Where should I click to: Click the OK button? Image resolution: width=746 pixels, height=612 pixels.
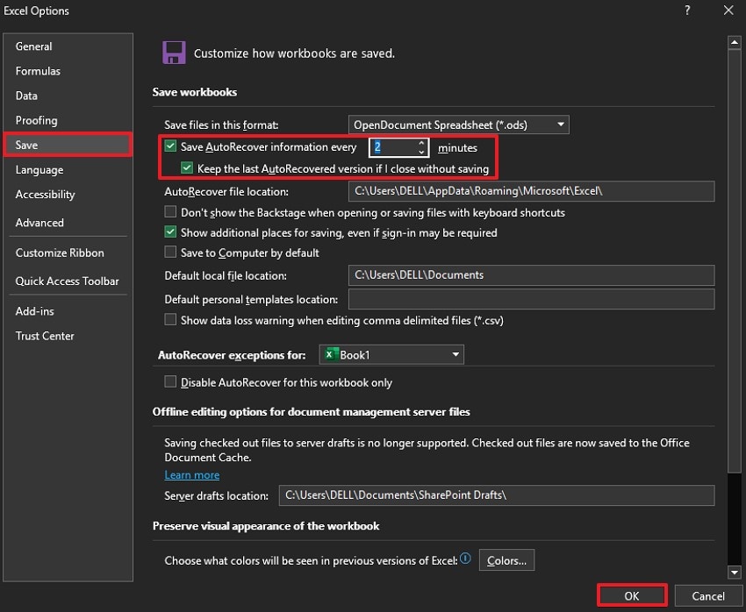coord(632,596)
